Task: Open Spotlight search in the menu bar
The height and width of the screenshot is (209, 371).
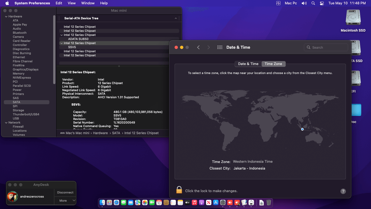Action: (313, 3)
